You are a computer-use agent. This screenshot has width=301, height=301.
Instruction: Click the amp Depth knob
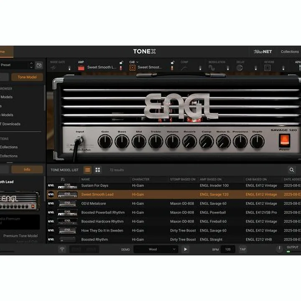coord(257,141)
